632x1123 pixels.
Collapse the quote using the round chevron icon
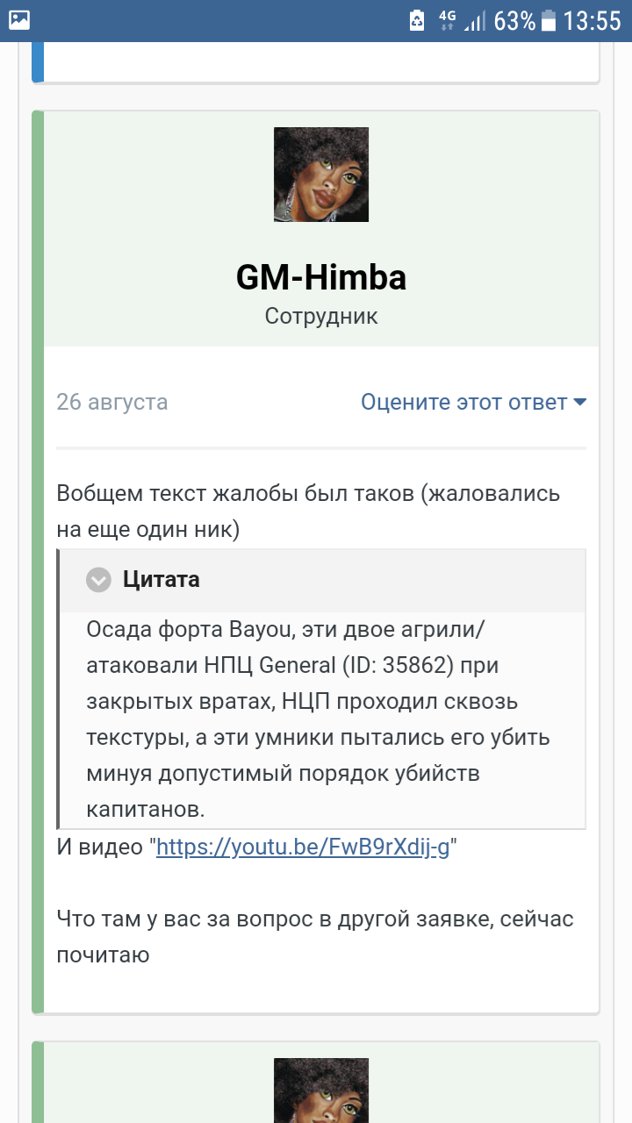[x=98, y=580]
